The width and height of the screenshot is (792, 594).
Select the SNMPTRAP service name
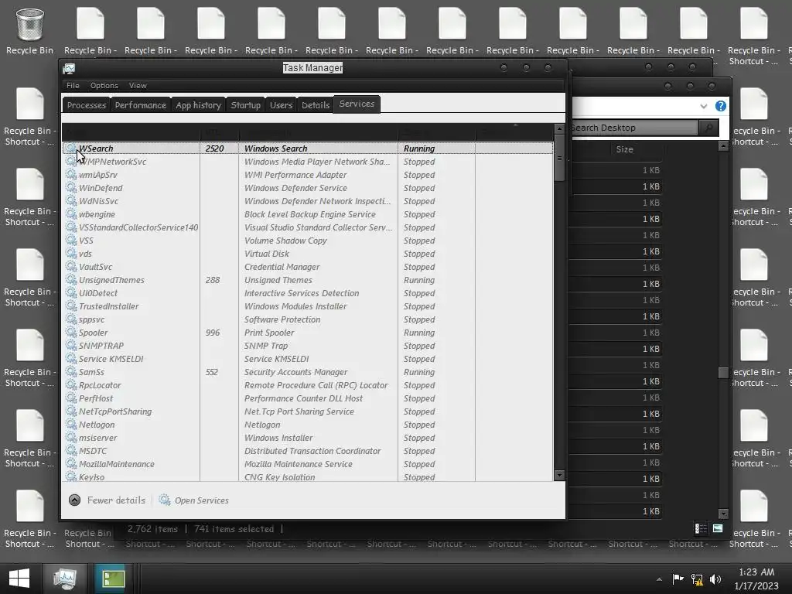click(101, 346)
